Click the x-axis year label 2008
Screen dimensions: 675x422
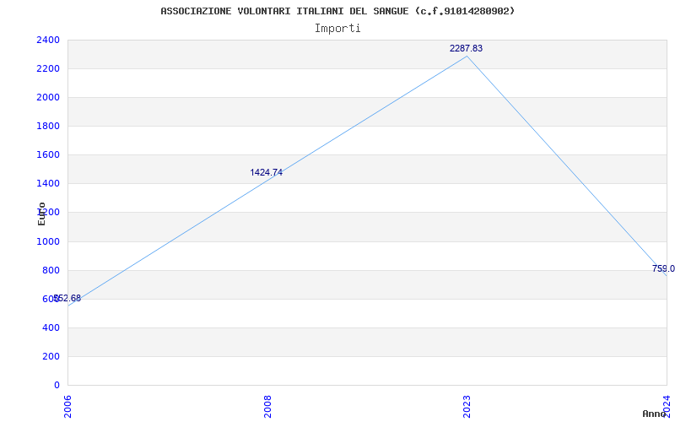(267, 406)
